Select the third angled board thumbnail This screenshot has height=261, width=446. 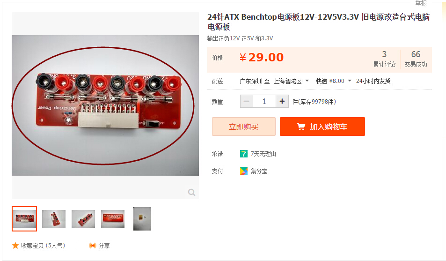(83, 219)
